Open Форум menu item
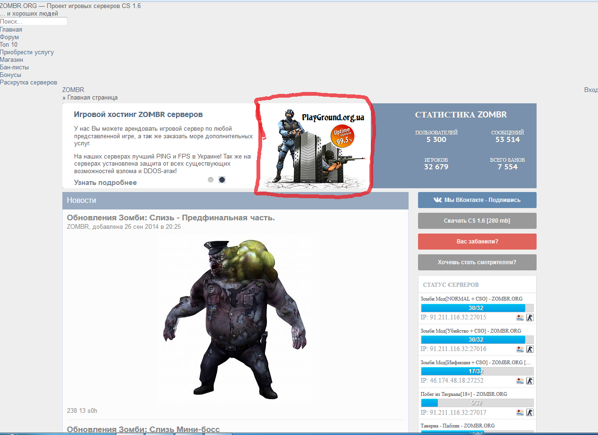The width and height of the screenshot is (598, 435). pyautogui.click(x=9, y=37)
